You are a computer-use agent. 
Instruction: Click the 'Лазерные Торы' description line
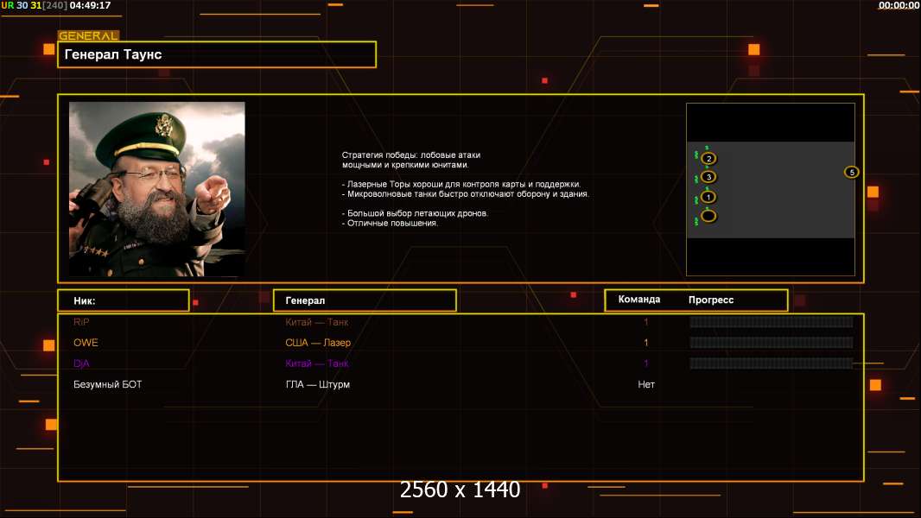(461, 184)
